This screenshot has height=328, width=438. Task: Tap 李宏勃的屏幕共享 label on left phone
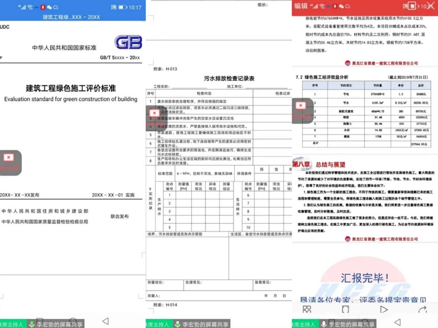59,324
